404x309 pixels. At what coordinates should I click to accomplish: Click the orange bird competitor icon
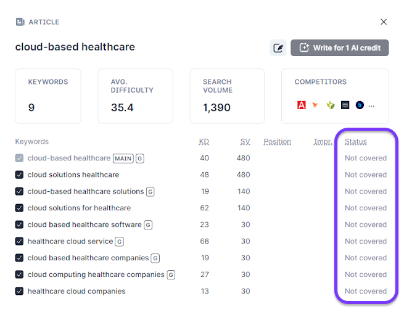pos(316,105)
